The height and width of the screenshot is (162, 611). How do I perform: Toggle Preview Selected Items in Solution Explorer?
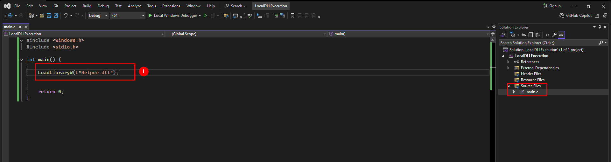point(561,35)
